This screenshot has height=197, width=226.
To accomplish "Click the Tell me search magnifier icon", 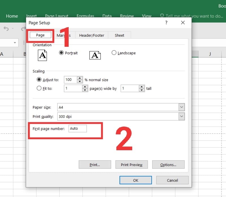I will pyautogui.click(x=162, y=16).
